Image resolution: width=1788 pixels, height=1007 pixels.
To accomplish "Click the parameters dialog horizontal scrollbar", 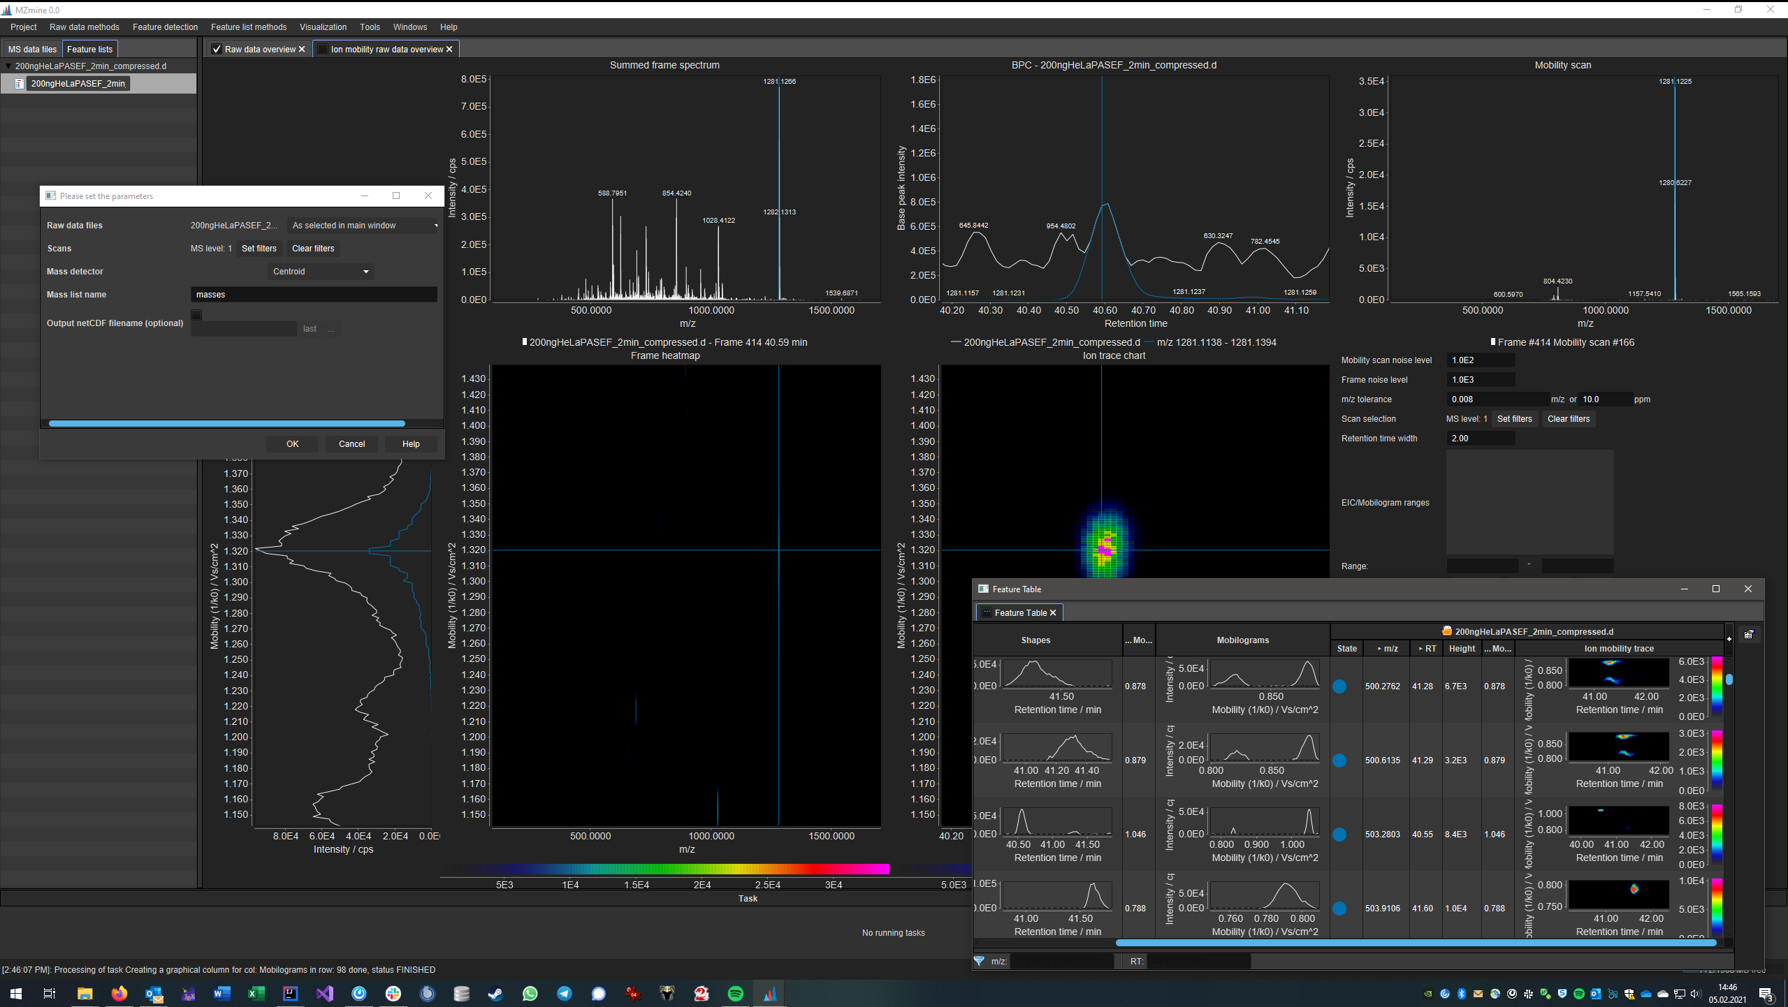I will (226, 423).
